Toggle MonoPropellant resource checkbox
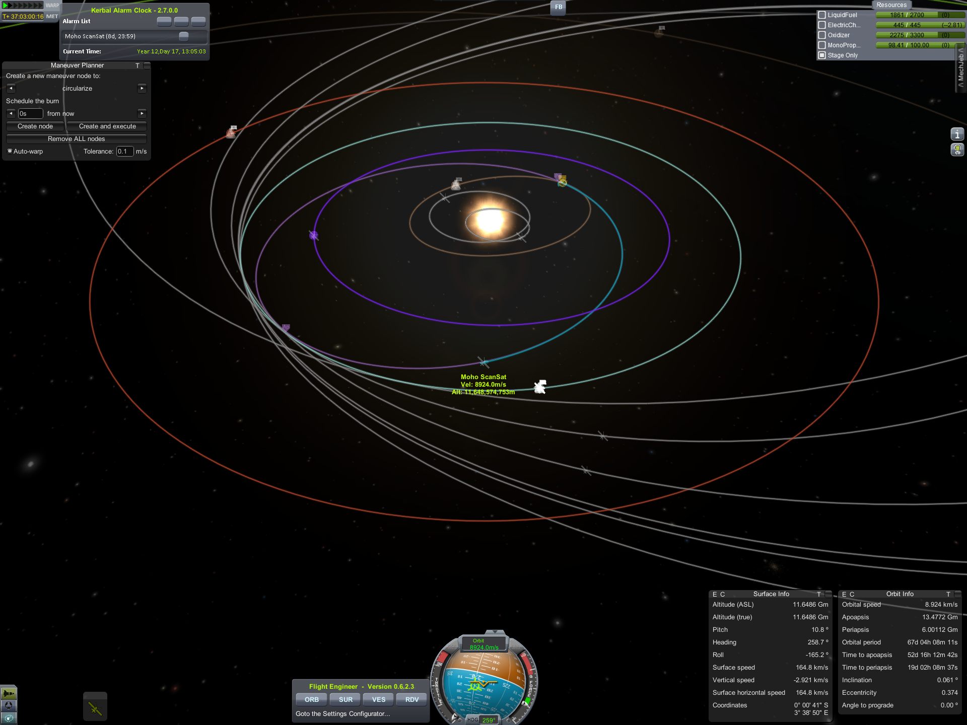The width and height of the screenshot is (967, 725). click(822, 45)
